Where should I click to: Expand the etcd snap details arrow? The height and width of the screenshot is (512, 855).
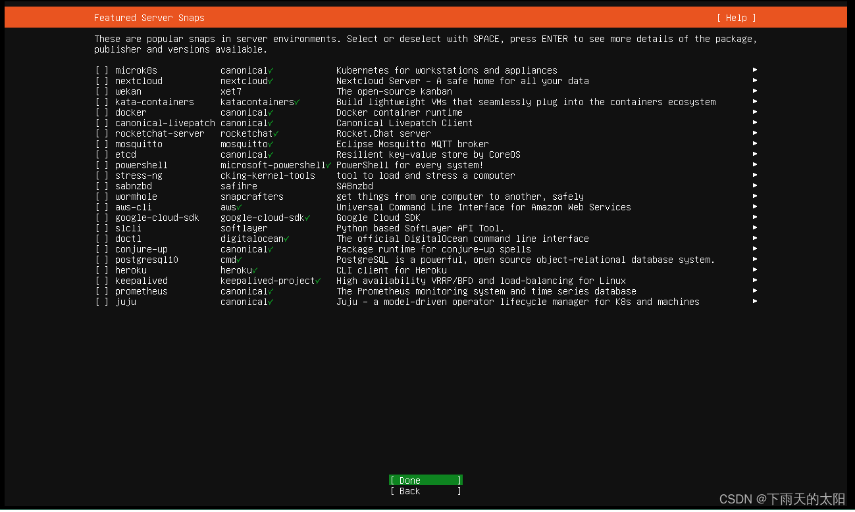(x=755, y=154)
